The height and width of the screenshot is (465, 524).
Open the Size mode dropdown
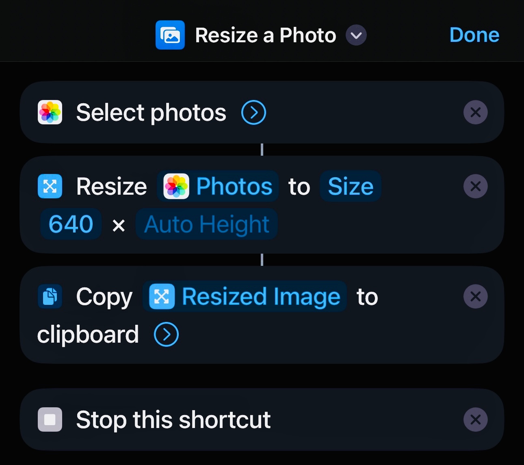[351, 186]
